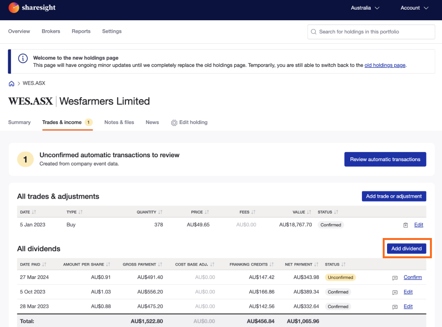Click the Add dividend button
This screenshot has height=327, width=442.
tap(406, 249)
